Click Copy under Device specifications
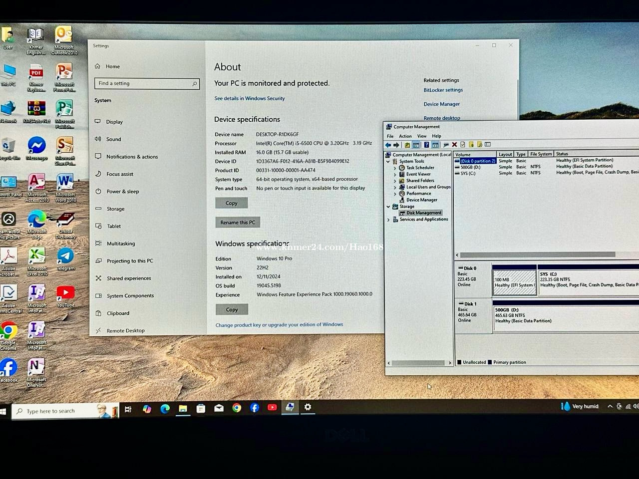 tap(232, 203)
